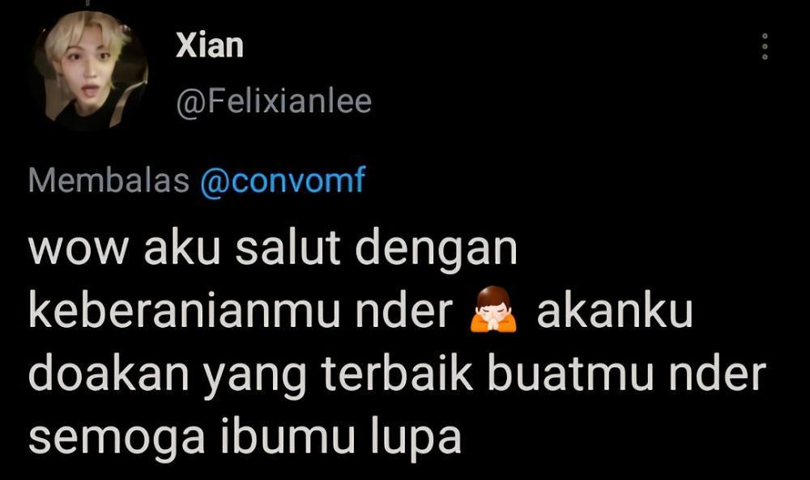This screenshot has height=480, width=810.
Task: Click the word "wow" in the tweet
Action: (x=78, y=250)
